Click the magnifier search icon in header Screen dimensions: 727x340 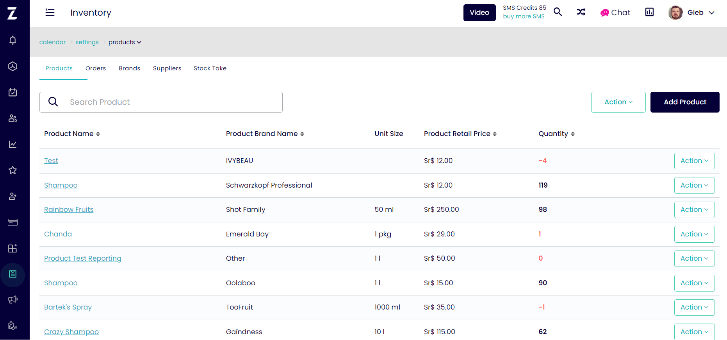point(558,12)
